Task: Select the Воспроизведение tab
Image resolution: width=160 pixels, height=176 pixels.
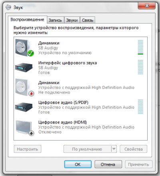Action: 27,20
